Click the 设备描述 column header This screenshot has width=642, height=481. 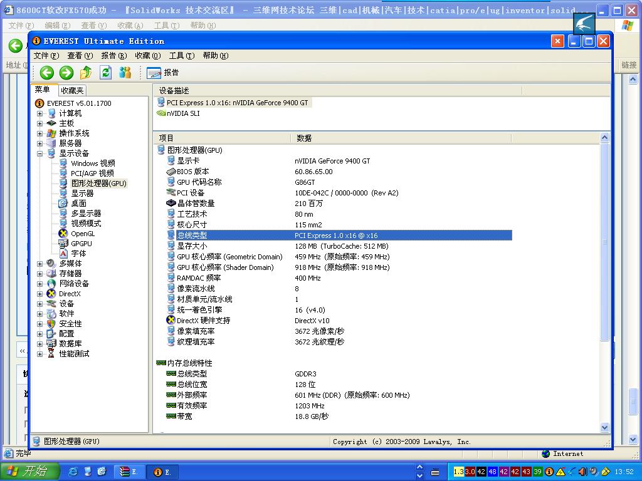tap(338, 91)
